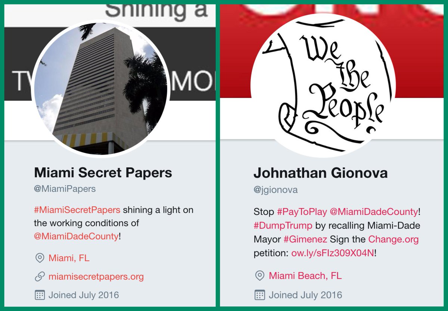448x311 pixels.
Task: Open the #MiamiSecretPapers hashtag
Action: [77, 210]
